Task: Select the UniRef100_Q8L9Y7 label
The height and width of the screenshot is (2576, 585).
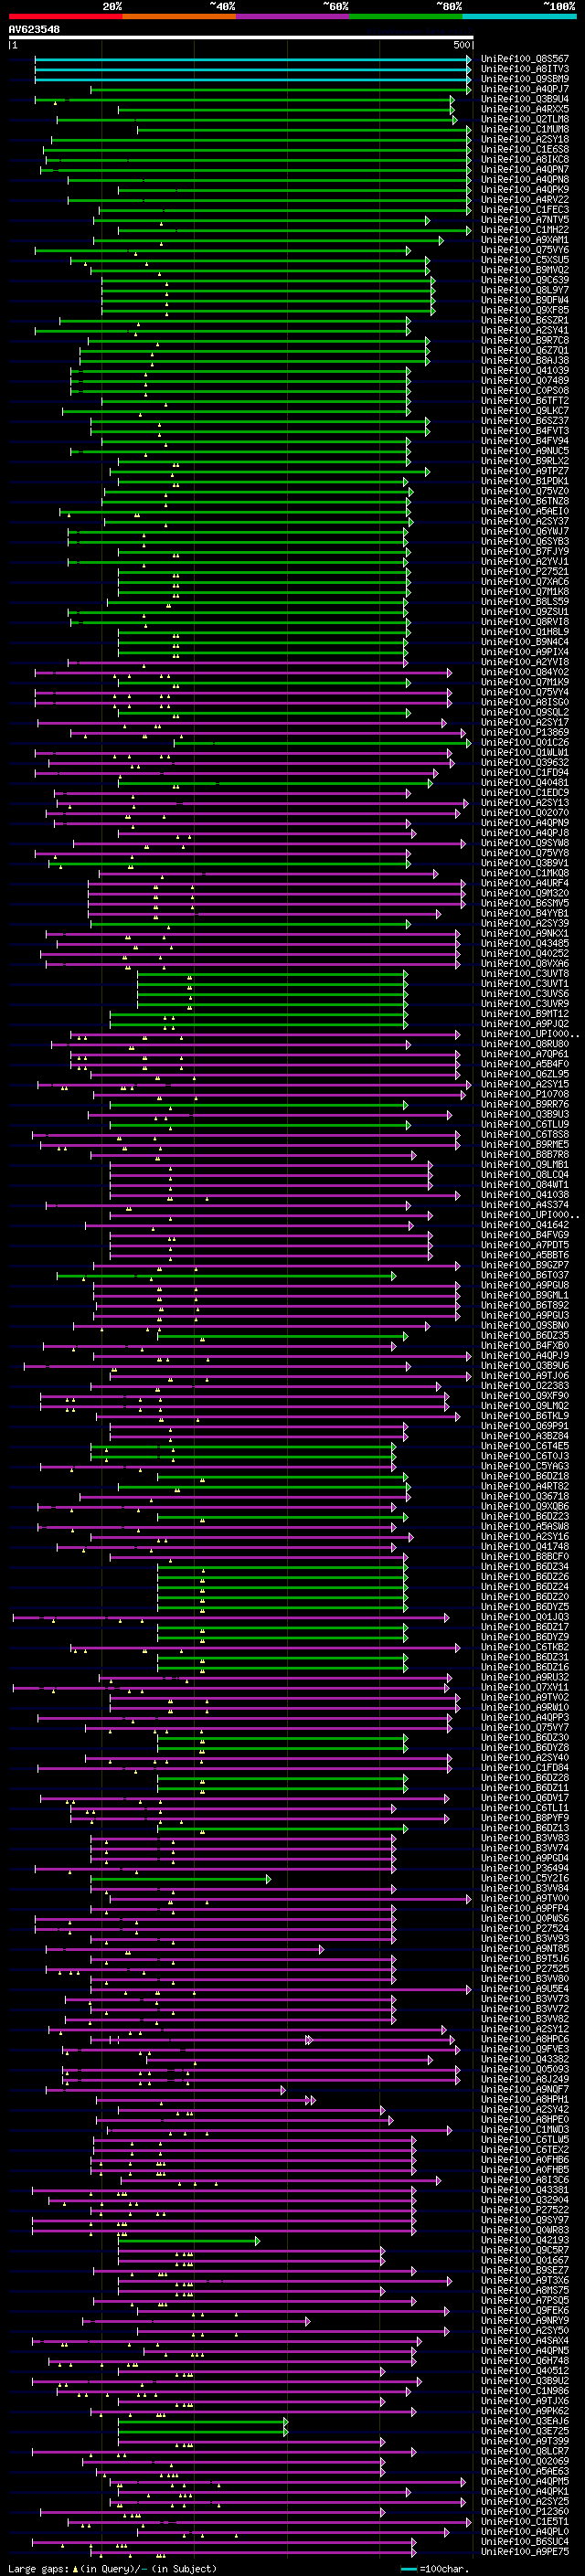Action: click(x=525, y=290)
